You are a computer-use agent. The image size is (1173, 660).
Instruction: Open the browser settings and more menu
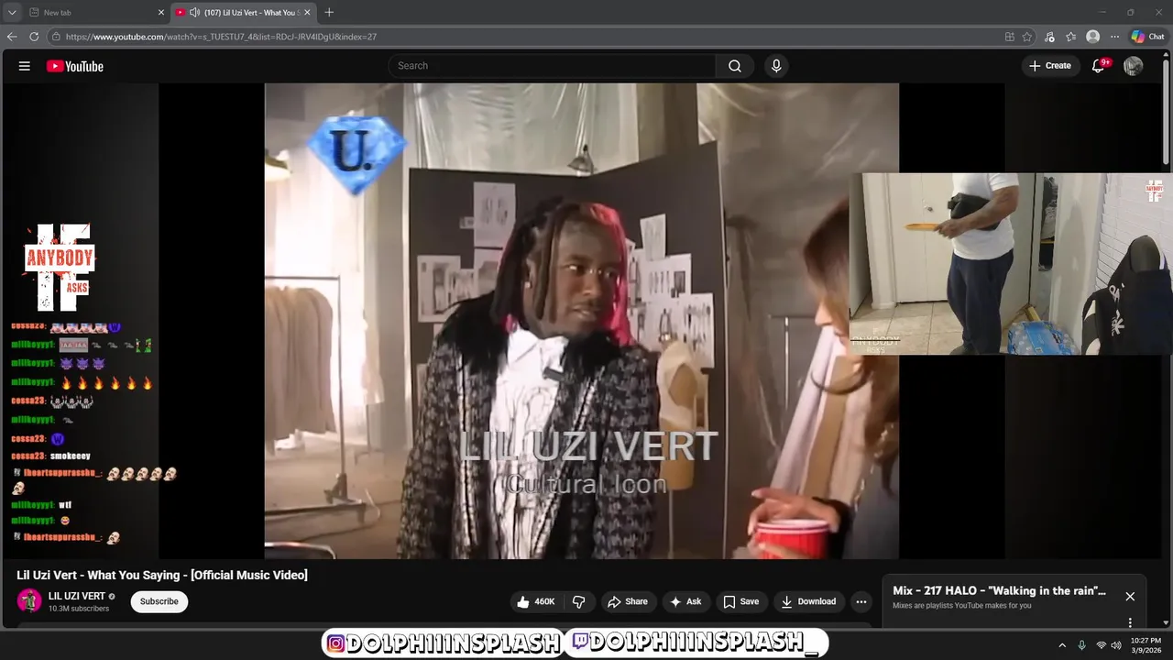pos(1114,37)
